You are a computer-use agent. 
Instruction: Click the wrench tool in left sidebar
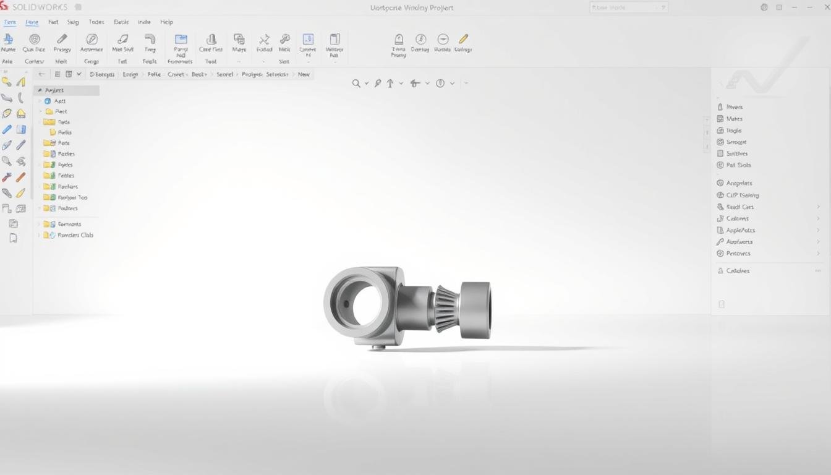(7, 178)
